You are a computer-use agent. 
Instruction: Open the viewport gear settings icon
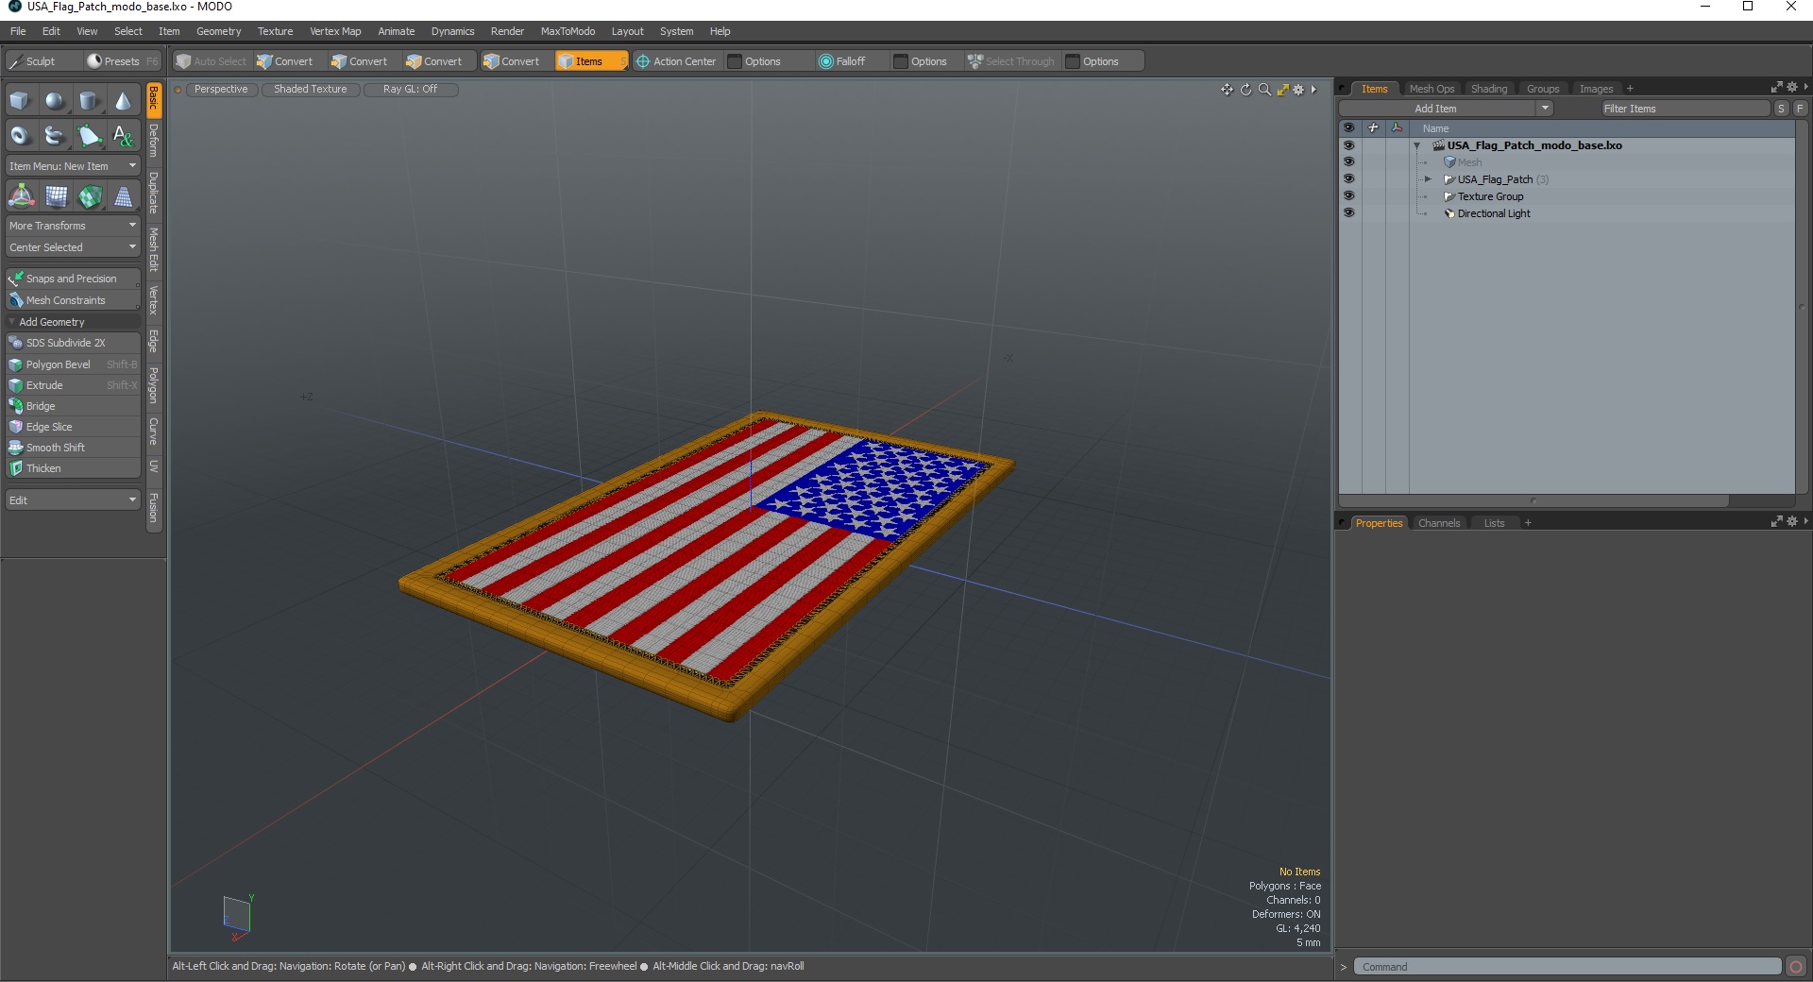click(x=1298, y=90)
